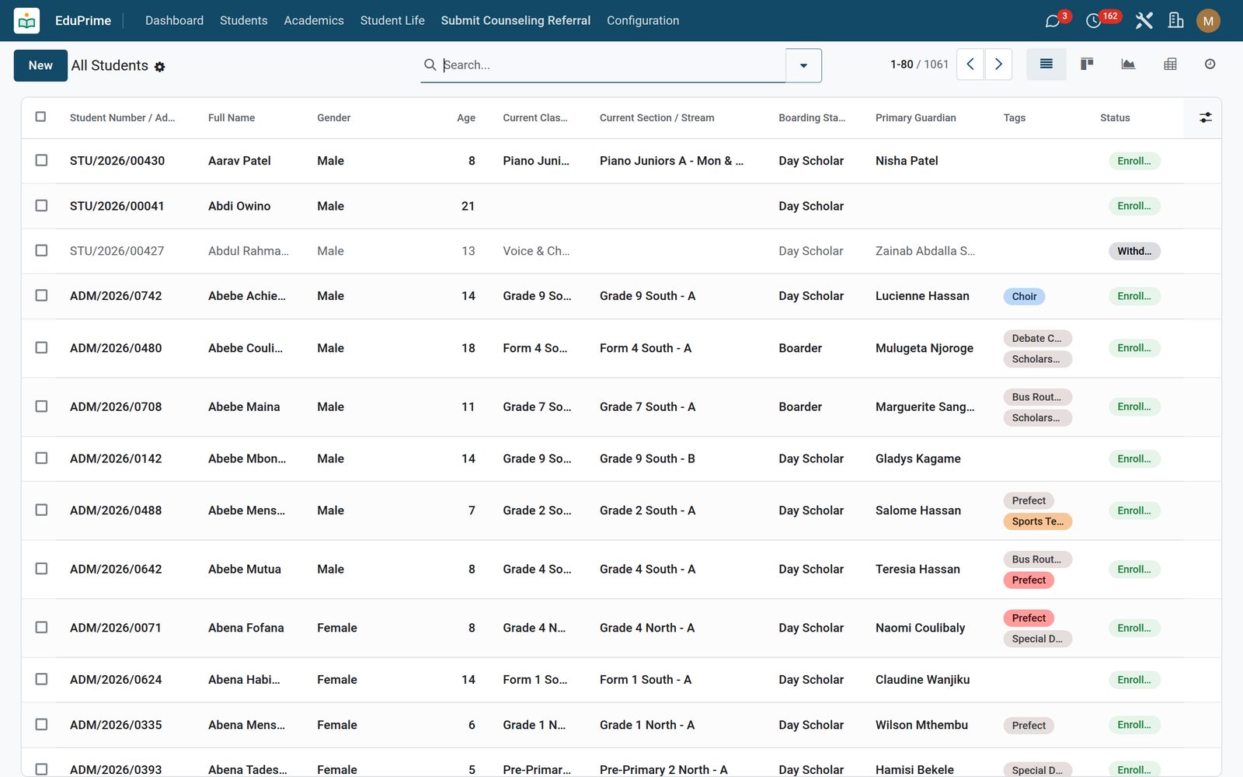
Task: Open optional columns adjust icon
Action: pyautogui.click(x=1205, y=117)
